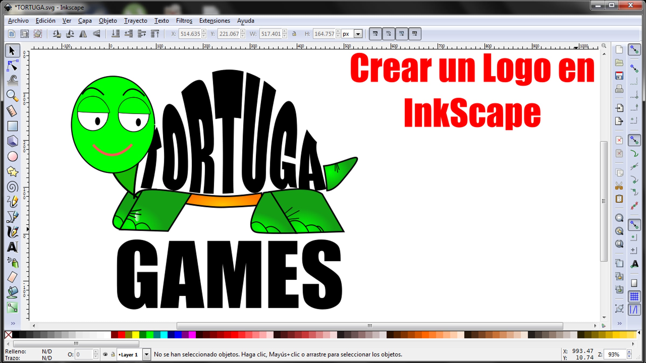Click the Save document icon
The width and height of the screenshot is (646, 363).
click(x=619, y=76)
